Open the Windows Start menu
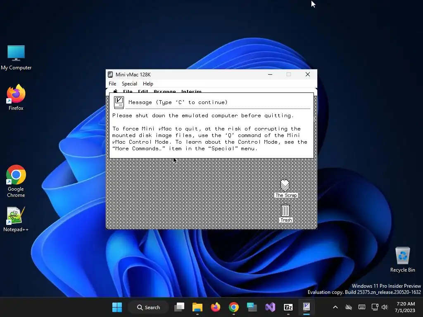The height and width of the screenshot is (317, 423). (117, 307)
